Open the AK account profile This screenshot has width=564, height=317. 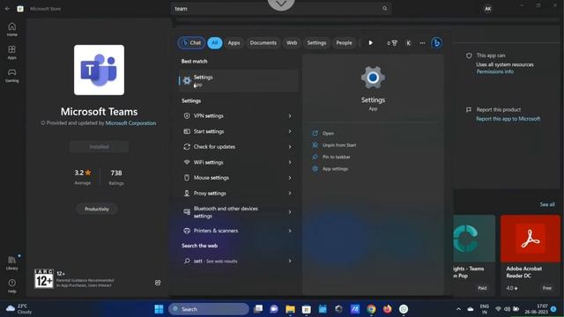[x=487, y=9]
